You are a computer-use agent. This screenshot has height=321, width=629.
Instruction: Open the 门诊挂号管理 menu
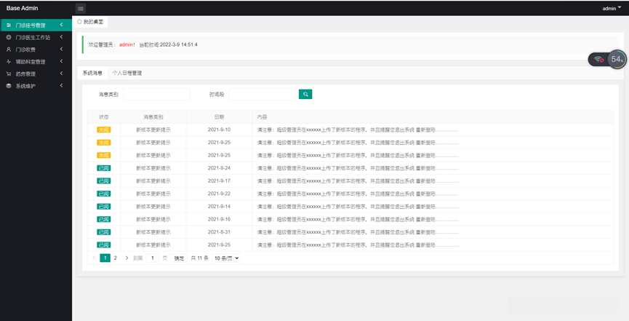coord(36,25)
